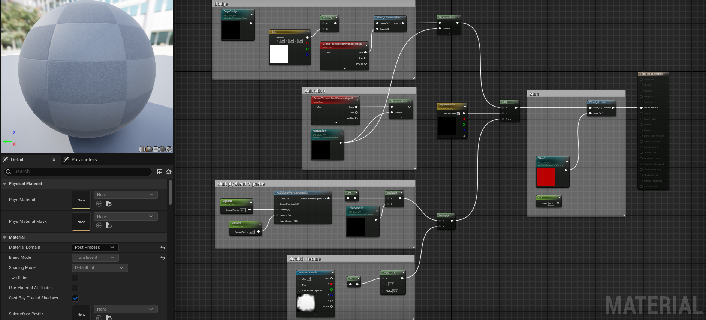Viewport: 706px width, 320px height.
Task: Use selected asset for Phys Material
Action: click(99, 204)
